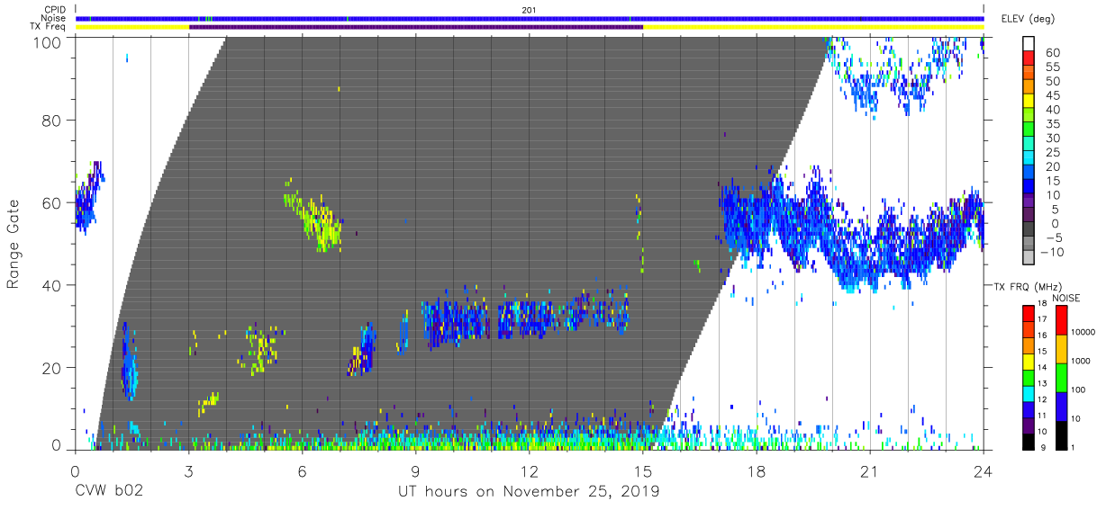Click the purple section of the TX Freq bar

[416, 27]
